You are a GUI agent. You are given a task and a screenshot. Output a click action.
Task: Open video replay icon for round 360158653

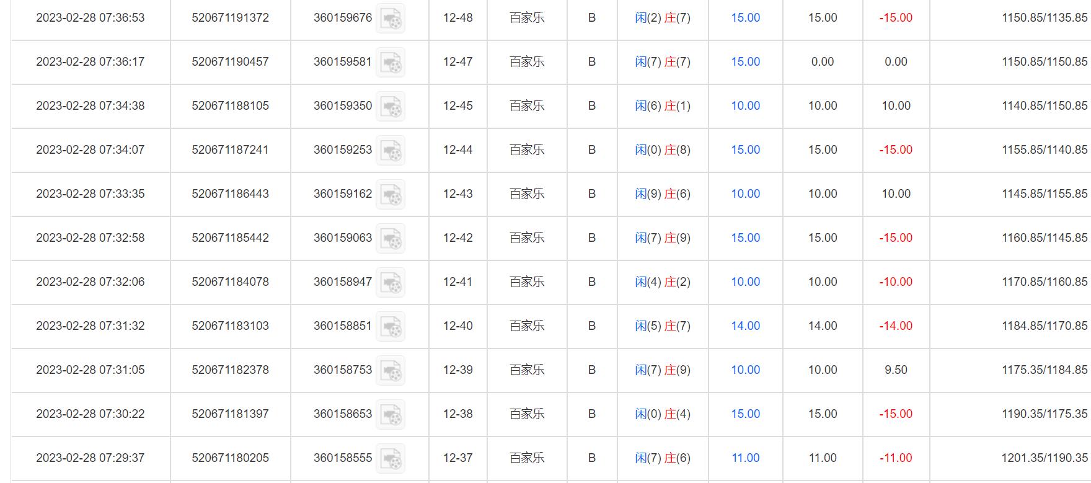click(391, 415)
